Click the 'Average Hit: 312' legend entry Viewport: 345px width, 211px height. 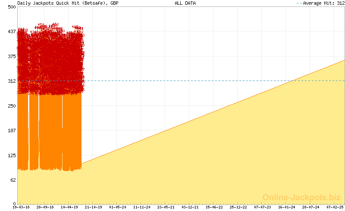point(320,3)
